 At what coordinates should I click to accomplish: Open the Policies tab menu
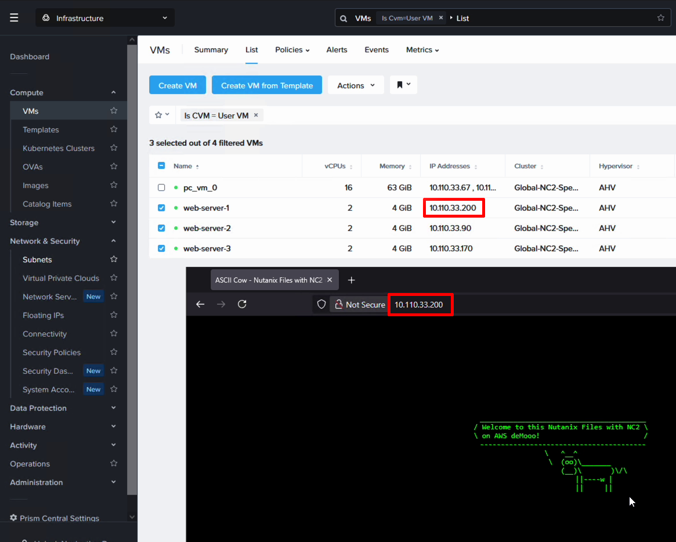(292, 49)
